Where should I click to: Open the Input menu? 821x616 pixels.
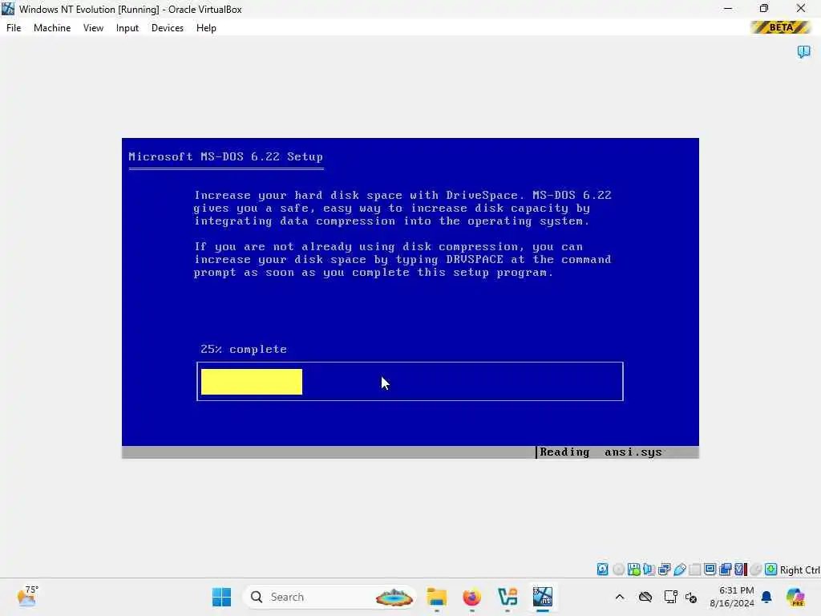pos(127,28)
